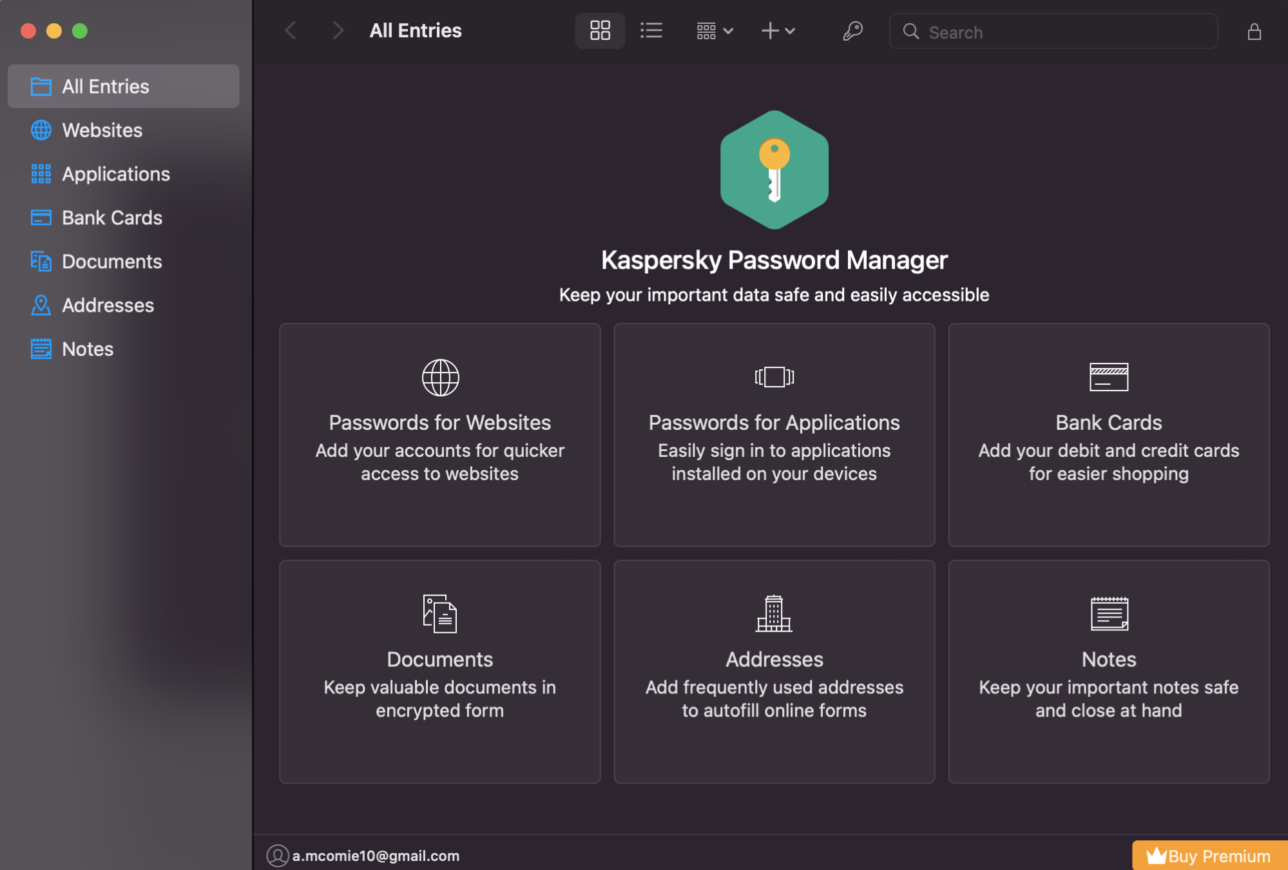Viewport: 1288px width, 870px height.
Task: Click the Applications grid icon in sidebar
Action: [41, 174]
